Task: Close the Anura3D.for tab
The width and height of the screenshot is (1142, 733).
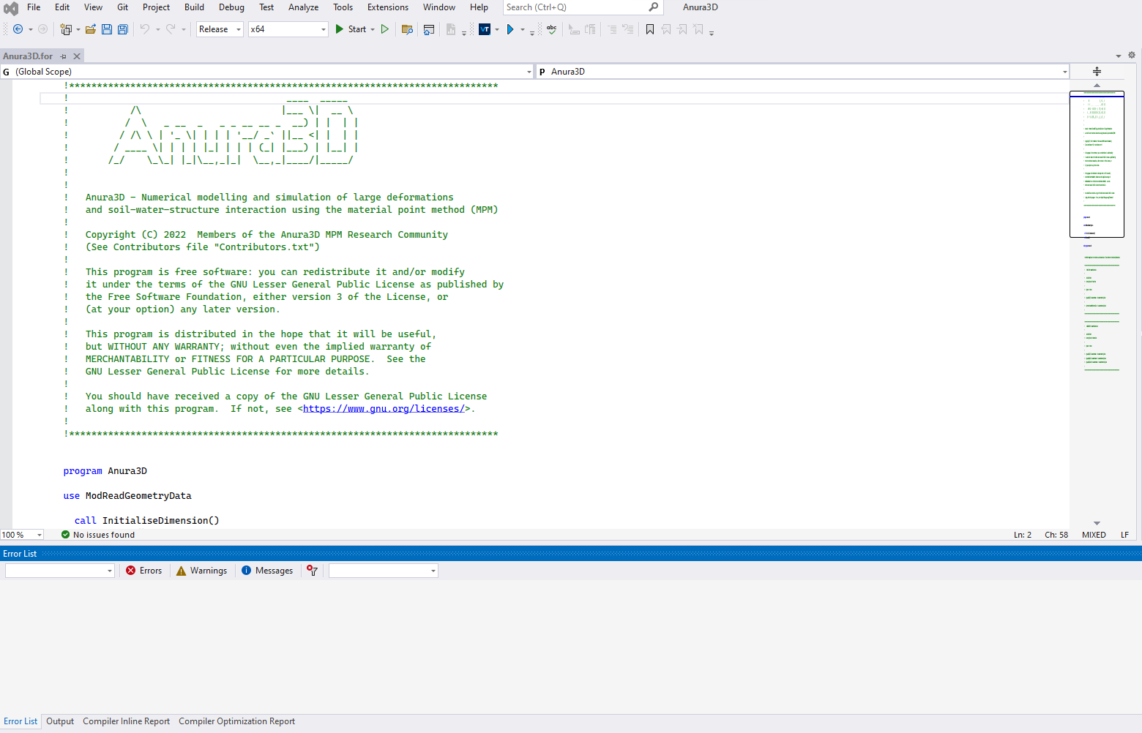Action: click(77, 56)
